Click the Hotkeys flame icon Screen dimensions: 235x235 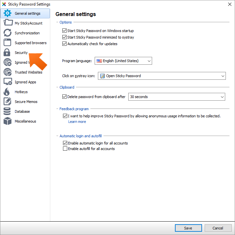tap(7, 92)
